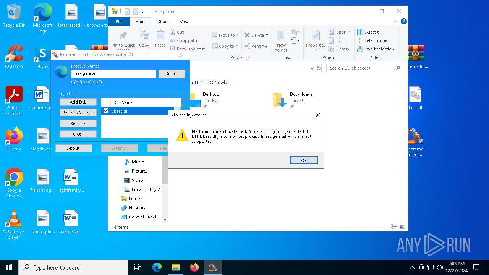Open Google Chrome desktop shortcut

14,183
